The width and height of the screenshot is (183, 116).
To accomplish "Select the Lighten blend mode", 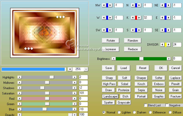I will coord(119,112).
